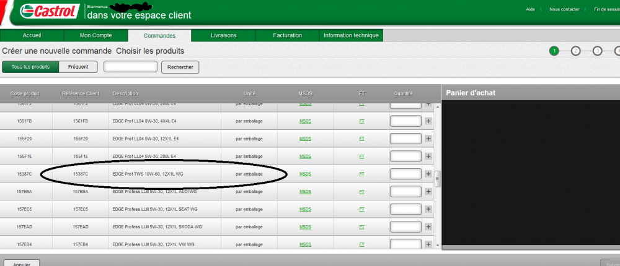620x266 pixels.
Task: Open FT link for 155F20
Action: coord(361,139)
